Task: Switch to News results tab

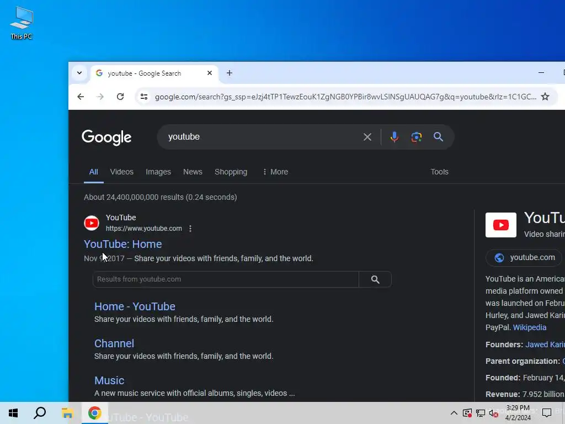Action: click(x=193, y=172)
